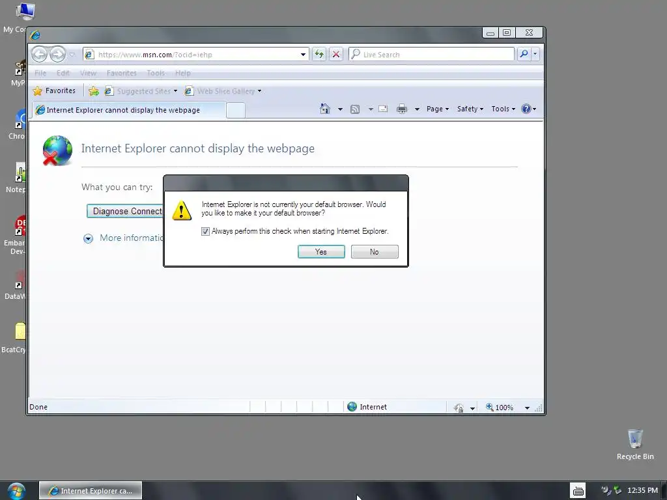667x500 pixels.
Task: Expand the Home button dropdown arrow
Action: pos(340,109)
